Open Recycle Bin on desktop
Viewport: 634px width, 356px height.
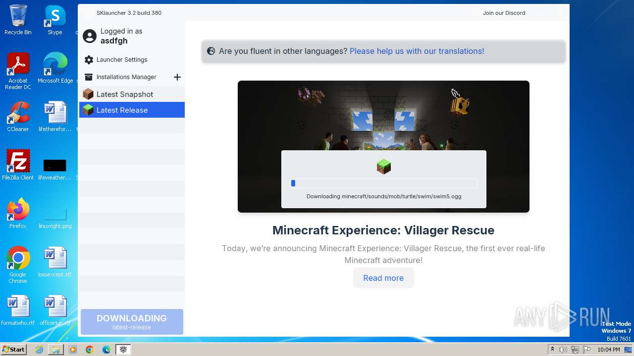(18, 20)
